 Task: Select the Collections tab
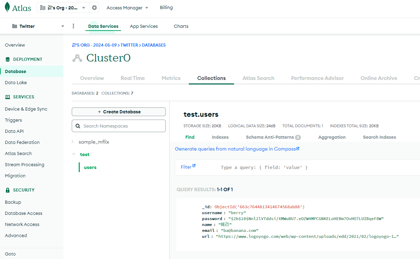pos(211,78)
